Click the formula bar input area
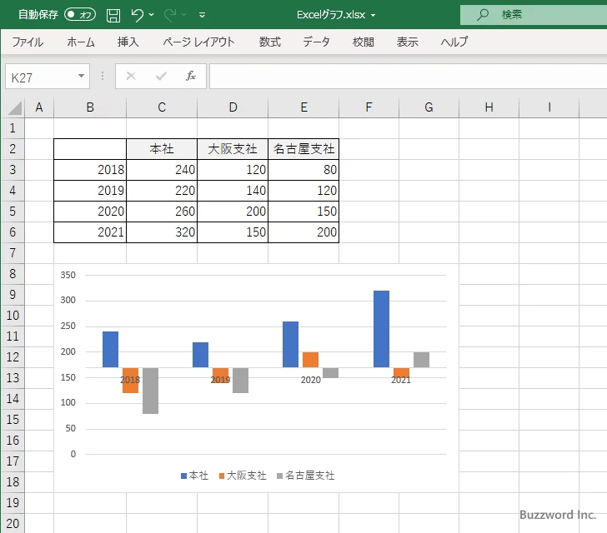 click(x=408, y=77)
